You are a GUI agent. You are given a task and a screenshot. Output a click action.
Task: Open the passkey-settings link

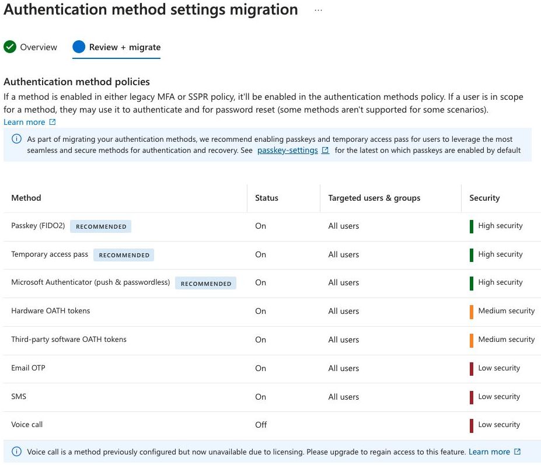click(287, 151)
